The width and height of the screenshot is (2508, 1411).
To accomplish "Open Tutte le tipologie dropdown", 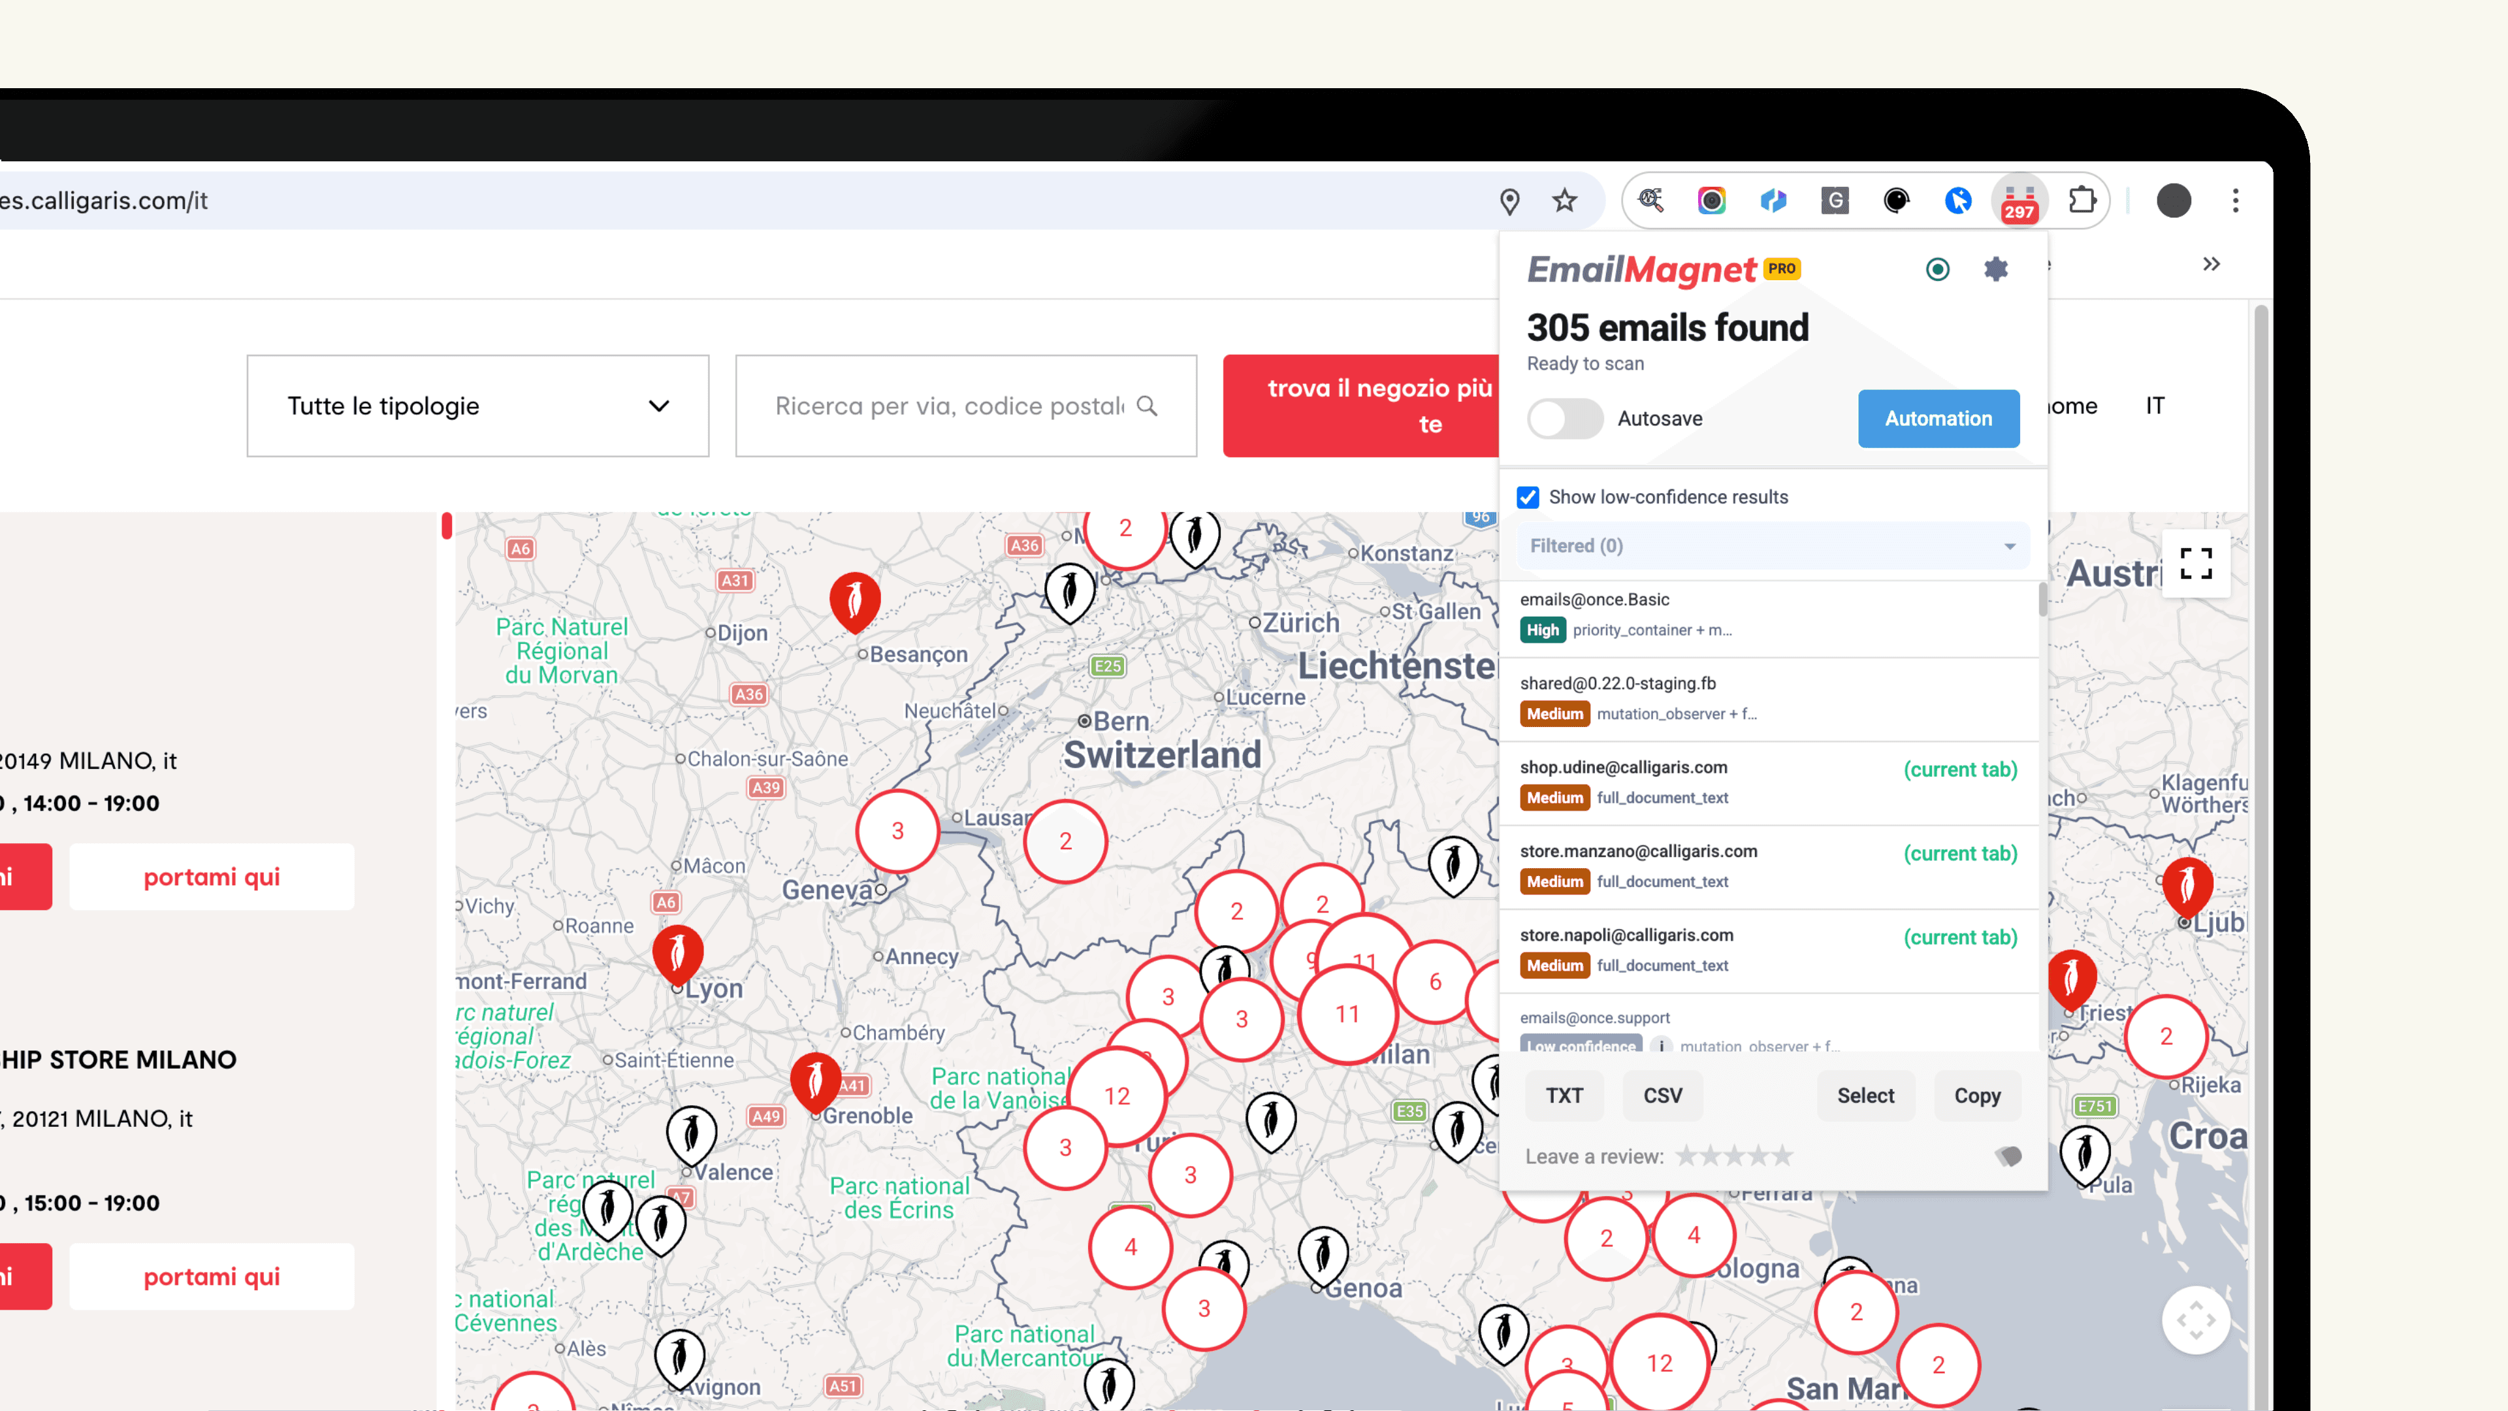I will point(477,406).
